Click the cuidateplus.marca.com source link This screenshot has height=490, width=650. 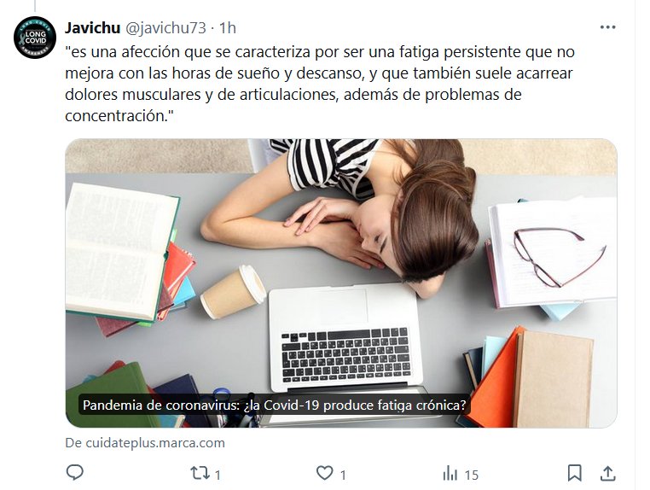tap(145, 443)
